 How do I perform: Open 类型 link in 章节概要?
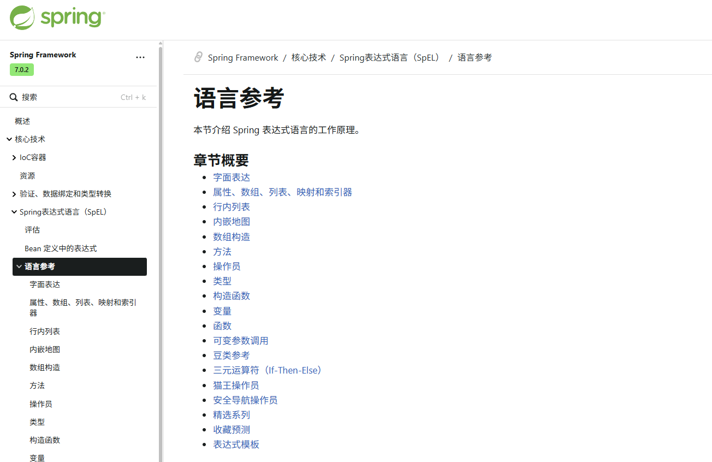(x=222, y=281)
